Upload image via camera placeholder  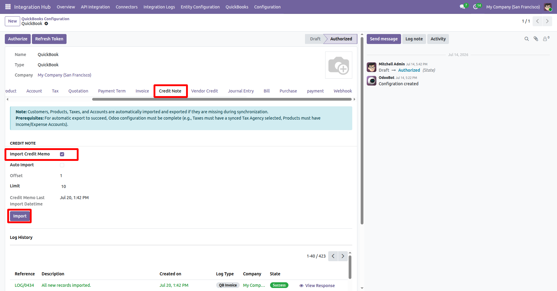click(x=339, y=65)
